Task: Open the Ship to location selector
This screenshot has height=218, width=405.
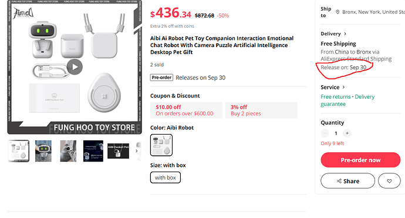Action: [x=370, y=12]
